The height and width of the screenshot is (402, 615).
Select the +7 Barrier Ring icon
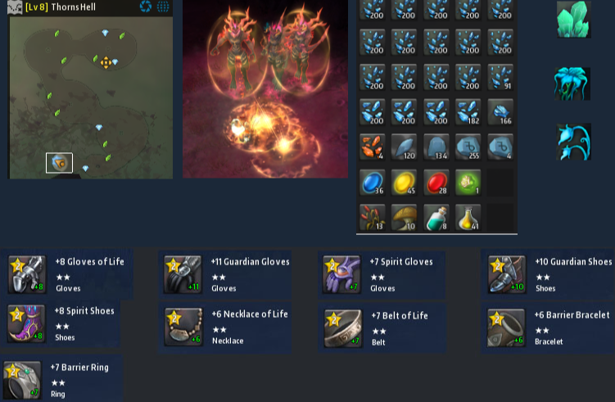tap(22, 380)
